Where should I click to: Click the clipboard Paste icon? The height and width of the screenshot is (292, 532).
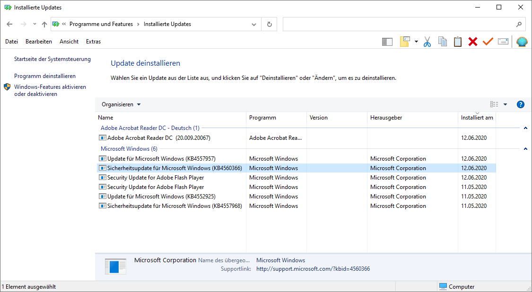point(457,42)
